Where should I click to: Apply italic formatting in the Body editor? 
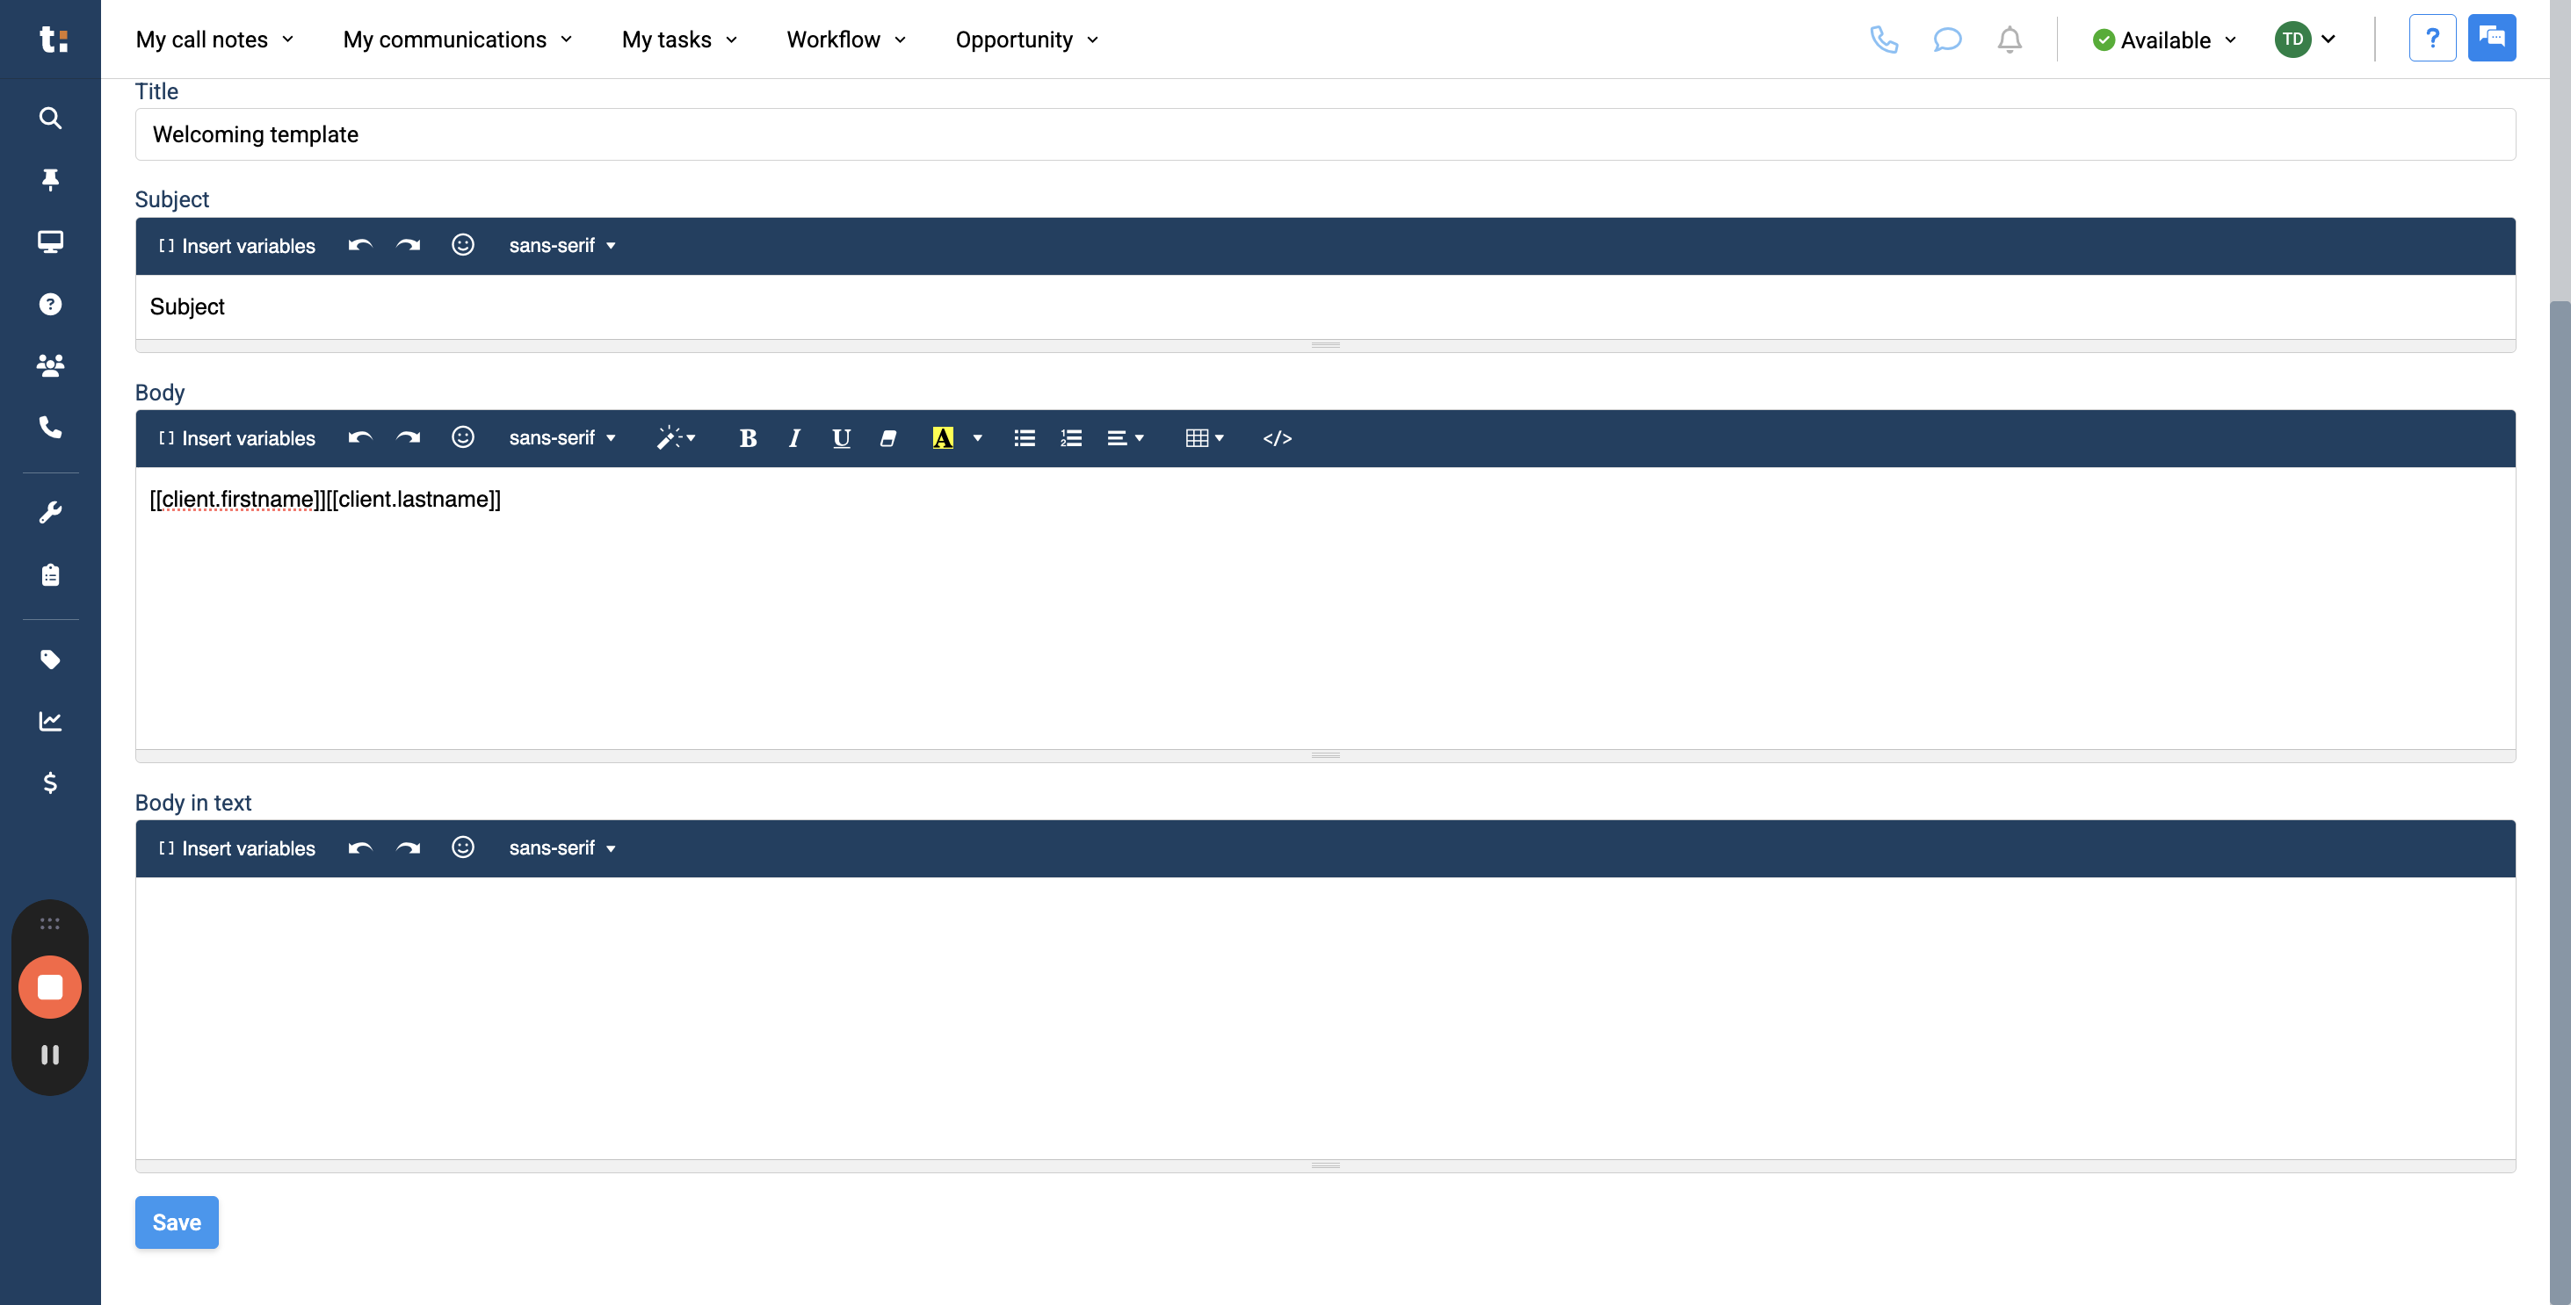tap(793, 438)
